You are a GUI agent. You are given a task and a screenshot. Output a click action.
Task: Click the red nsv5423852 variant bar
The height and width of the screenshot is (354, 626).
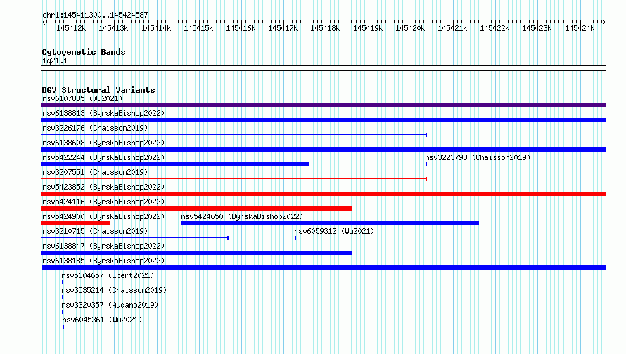324,194
